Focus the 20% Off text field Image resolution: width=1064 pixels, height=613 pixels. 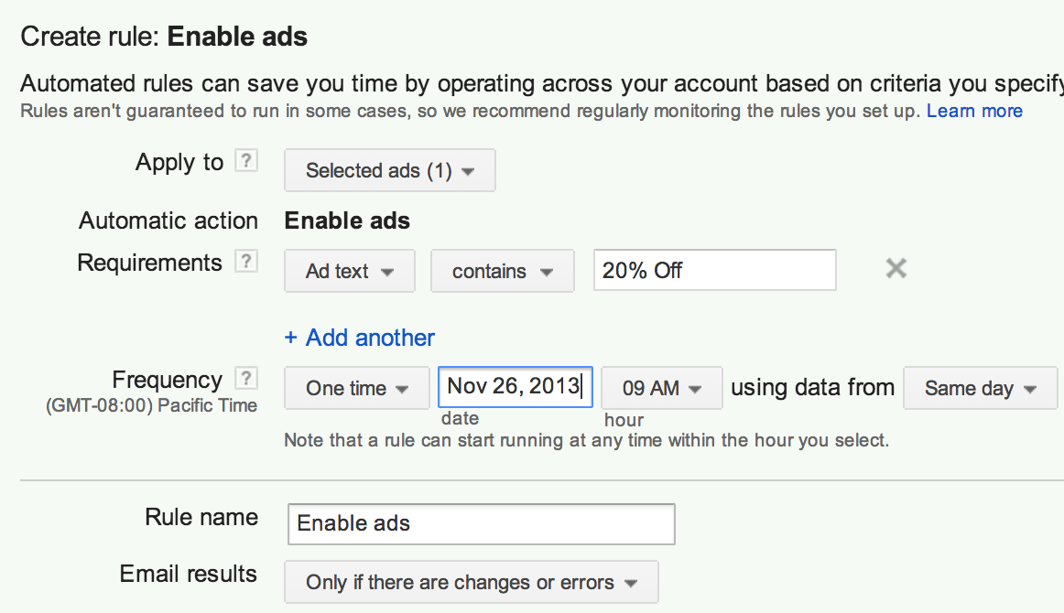click(714, 270)
